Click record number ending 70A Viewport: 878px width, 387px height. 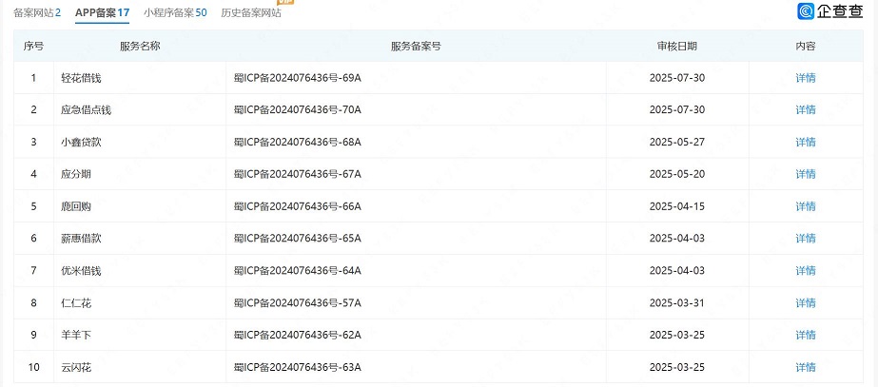(298, 109)
